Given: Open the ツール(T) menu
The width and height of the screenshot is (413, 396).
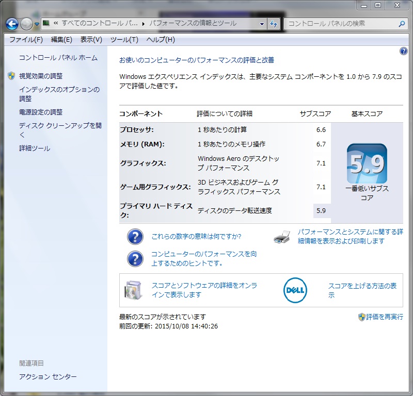Looking at the screenshot, I should coord(124,40).
